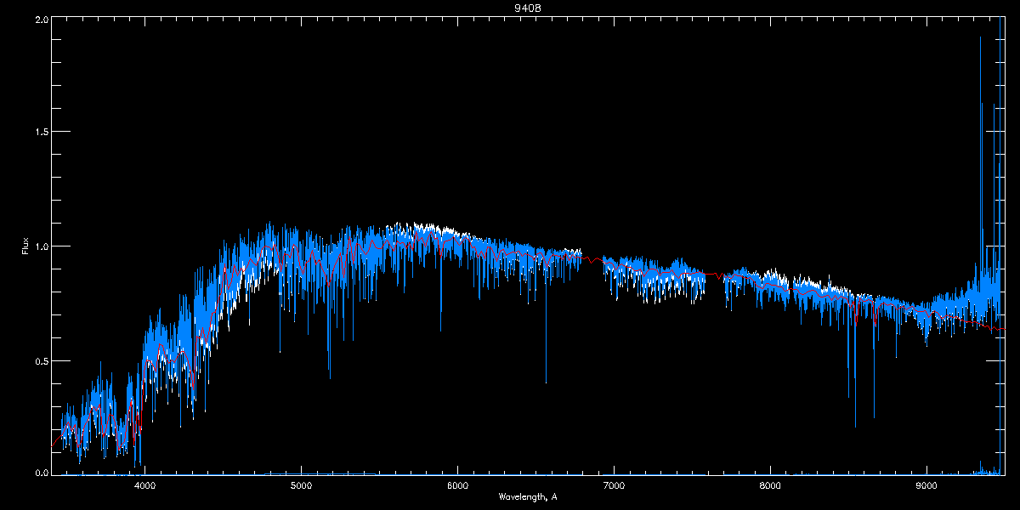Image resolution: width=1020 pixels, height=510 pixels.
Task: Click the 0.5 y-axis tick label
Action: click(40, 360)
